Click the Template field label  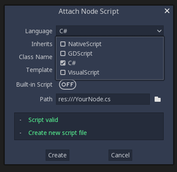pyautogui.click(x=39, y=70)
